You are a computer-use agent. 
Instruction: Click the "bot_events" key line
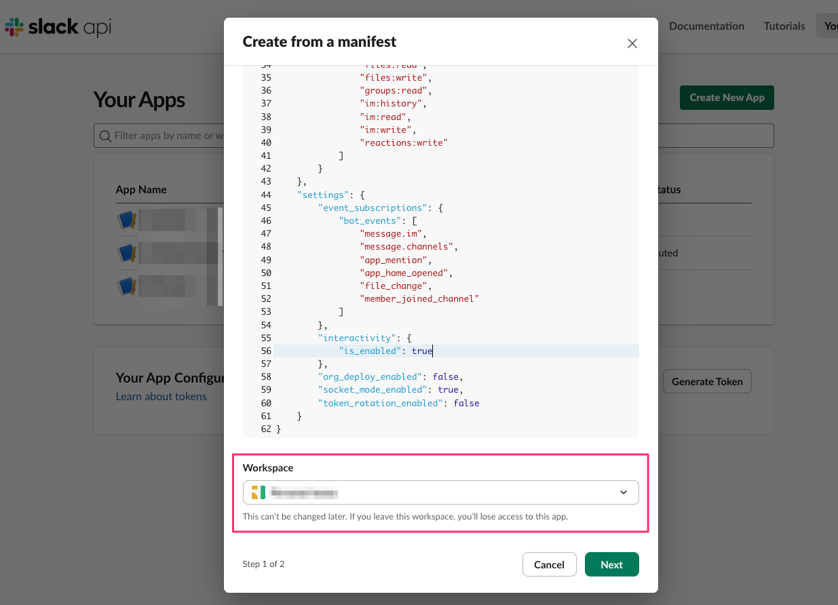pyautogui.click(x=378, y=220)
